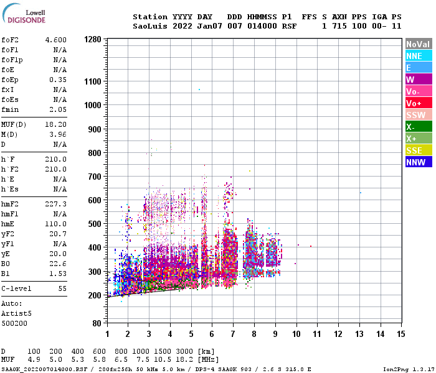Screen dimensions: 436x373
Task: Click the 80 label on height axis
Action: 97,323
